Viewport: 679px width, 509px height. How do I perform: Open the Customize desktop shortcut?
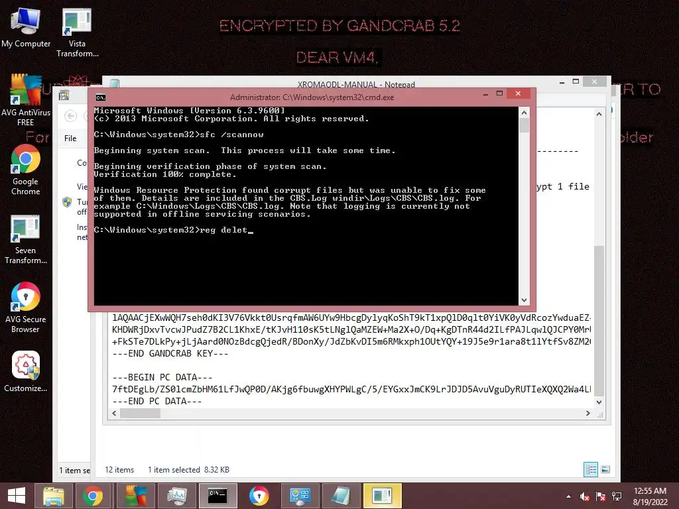point(26,371)
